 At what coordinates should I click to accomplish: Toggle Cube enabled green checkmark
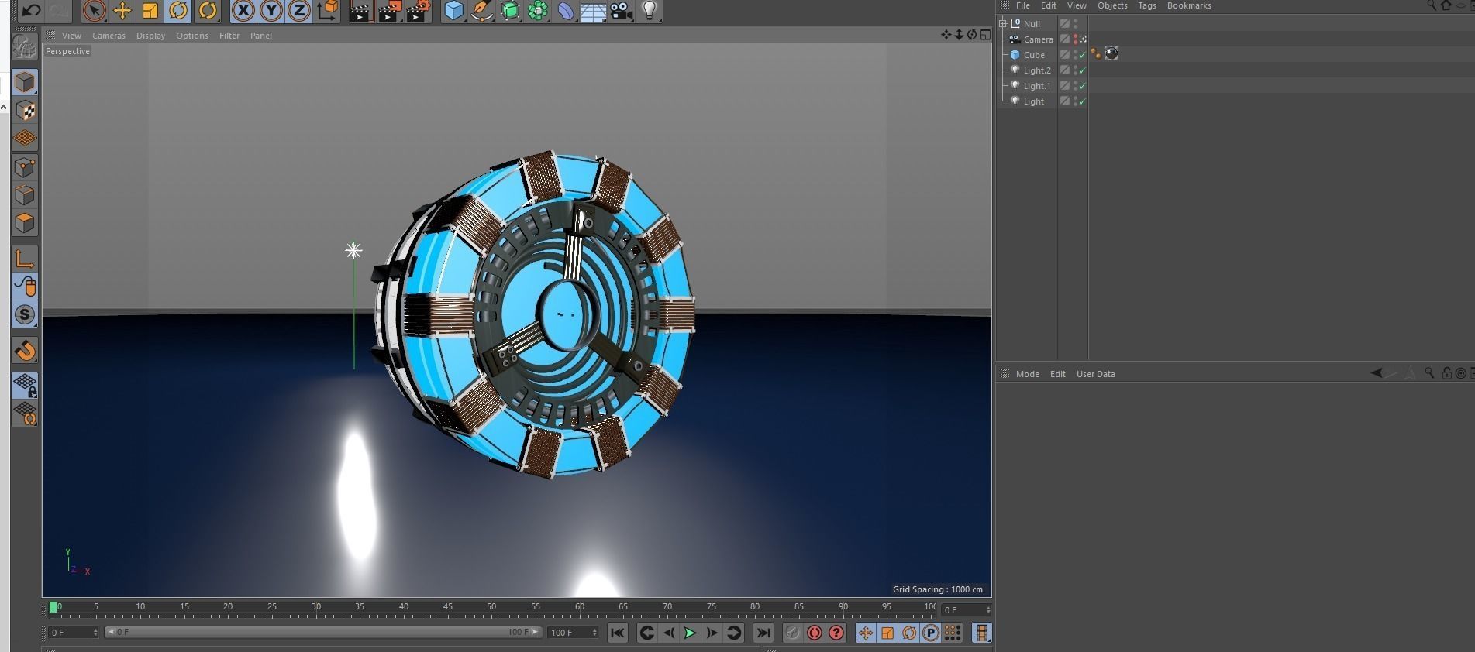[1083, 55]
